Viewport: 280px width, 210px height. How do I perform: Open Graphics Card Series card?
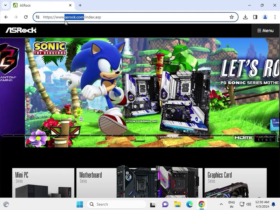coord(236,183)
